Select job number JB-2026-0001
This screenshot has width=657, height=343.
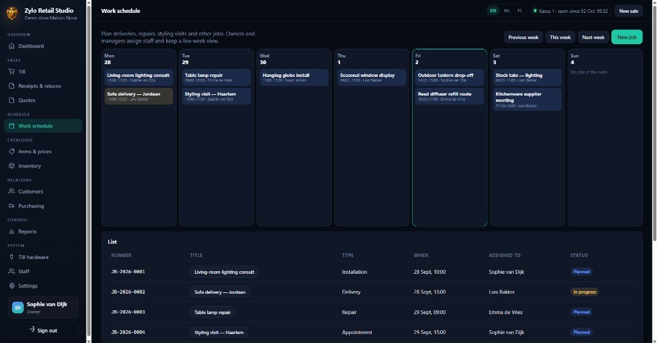128,272
